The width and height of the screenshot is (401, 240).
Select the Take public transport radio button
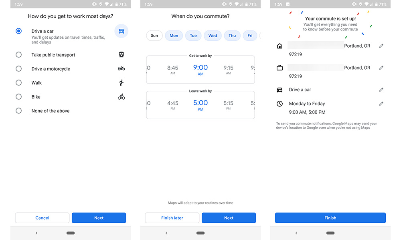coord(19,54)
